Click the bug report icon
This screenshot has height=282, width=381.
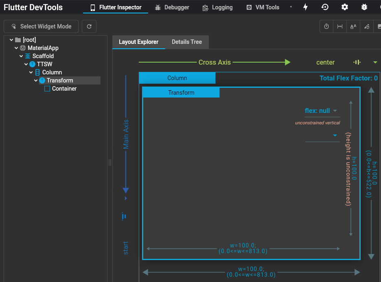[364, 7]
